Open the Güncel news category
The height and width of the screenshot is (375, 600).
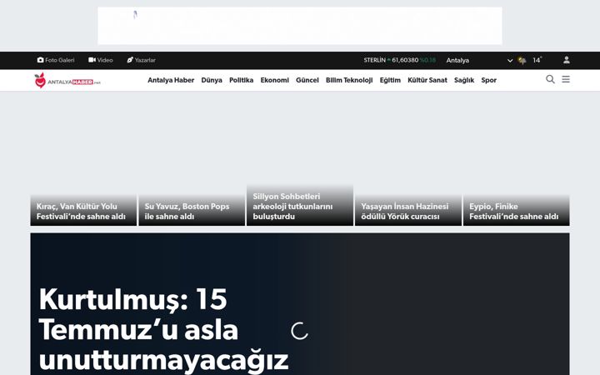[x=307, y=80]
